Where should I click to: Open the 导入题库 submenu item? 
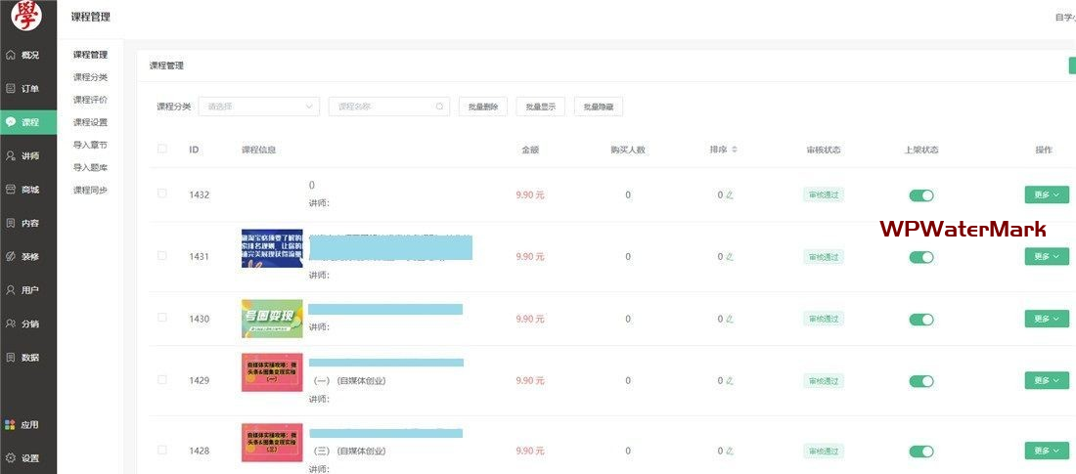(90, 167)
